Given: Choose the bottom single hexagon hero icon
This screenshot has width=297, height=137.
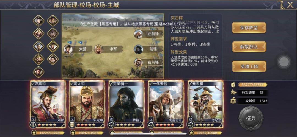Looking at the screenshot, I should [39, 72].
